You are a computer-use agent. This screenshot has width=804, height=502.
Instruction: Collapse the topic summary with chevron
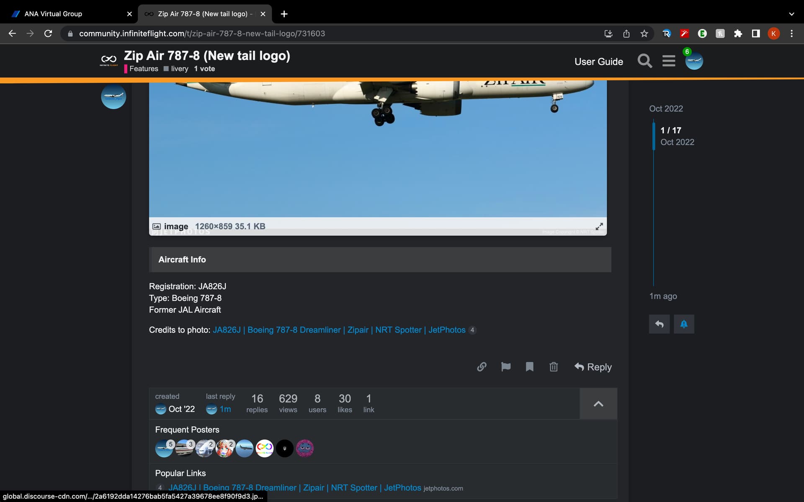(x=598, y=404)
